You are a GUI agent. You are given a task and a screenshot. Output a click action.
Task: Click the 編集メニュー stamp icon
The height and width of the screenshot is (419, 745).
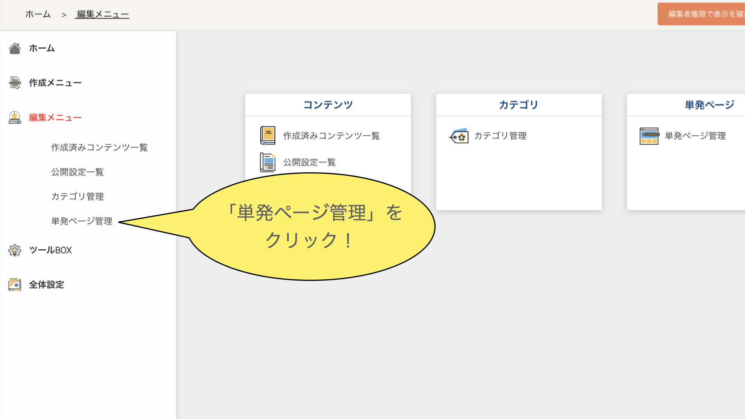tap(15, 118)
